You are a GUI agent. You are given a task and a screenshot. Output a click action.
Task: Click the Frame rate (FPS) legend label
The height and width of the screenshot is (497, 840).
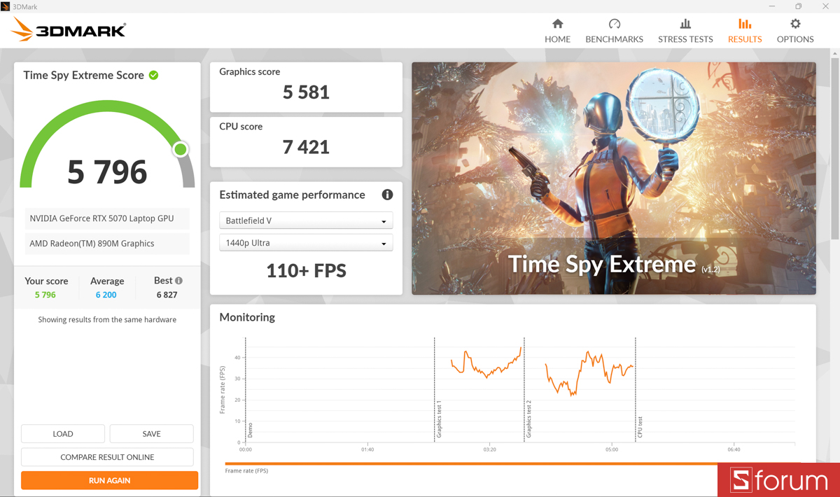pos(246,471)
